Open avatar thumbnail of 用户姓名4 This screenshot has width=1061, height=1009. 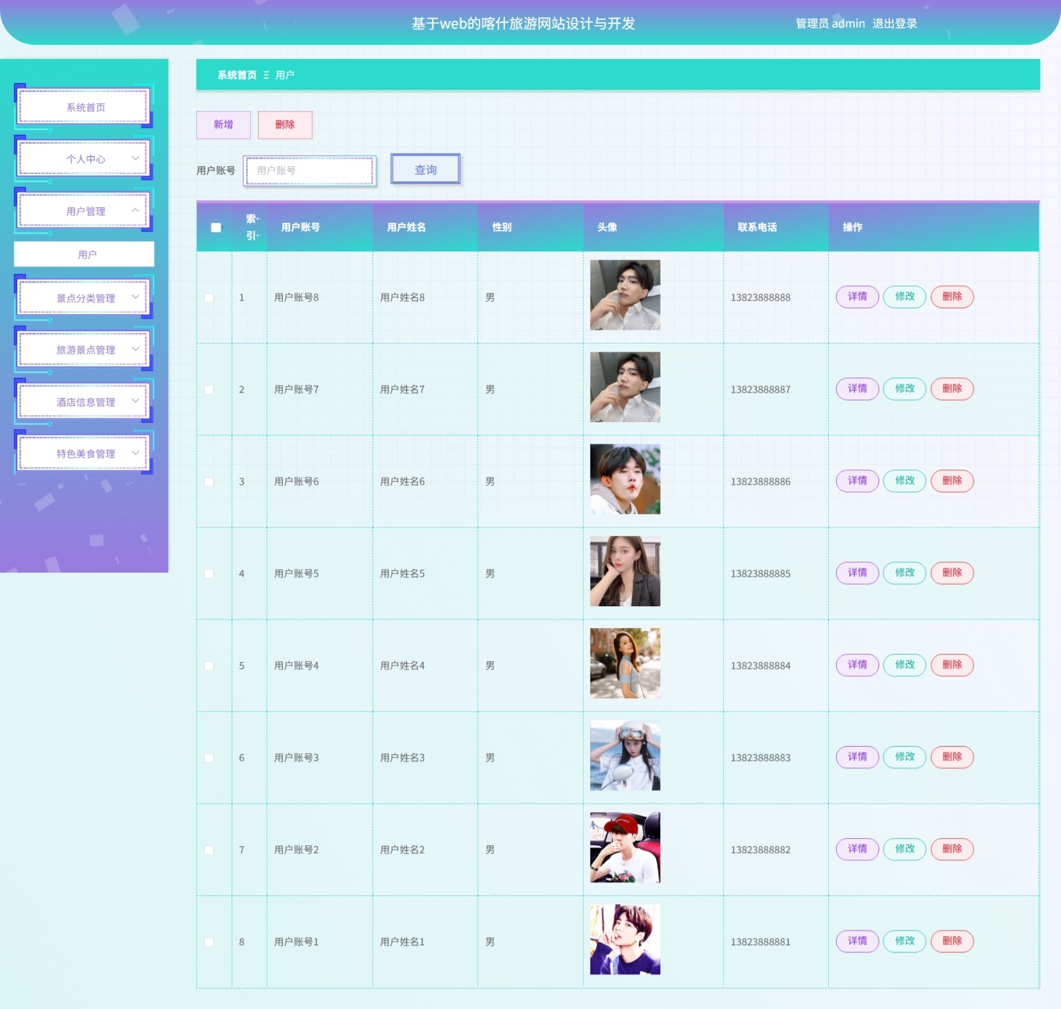(x=625, y=663)
